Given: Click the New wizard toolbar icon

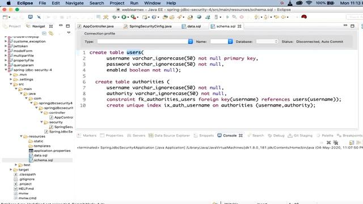Looking at the screenshot, I should tap(5, 17).
